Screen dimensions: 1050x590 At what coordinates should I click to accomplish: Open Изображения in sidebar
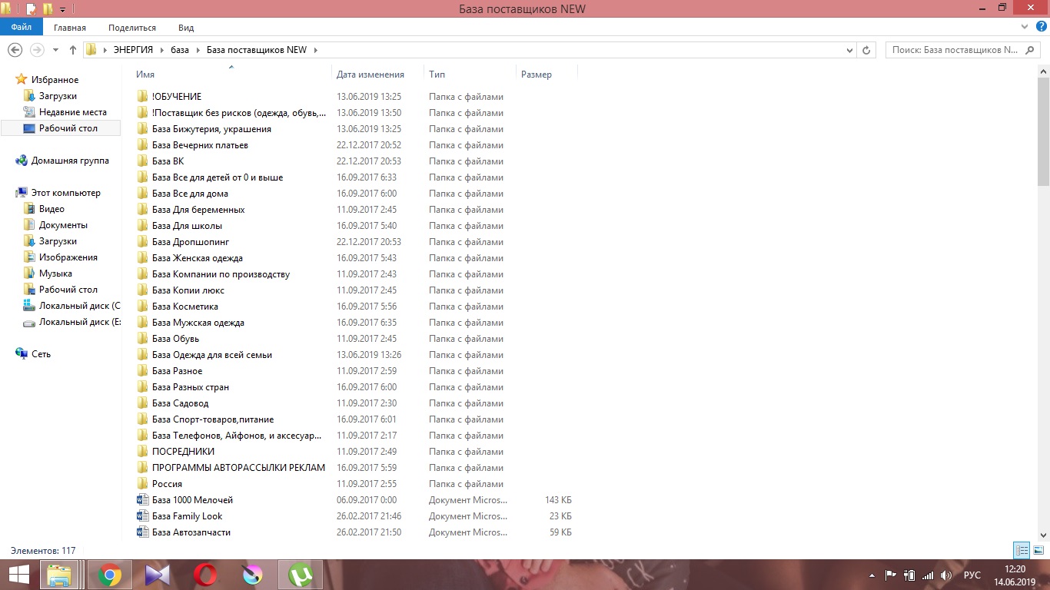68,257
